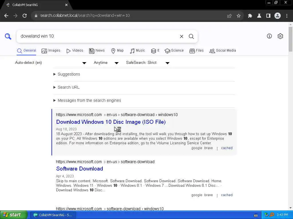This screenshot has height=219, width=293.
Task: Expand the Search URL section
Action: pos(66,87)
